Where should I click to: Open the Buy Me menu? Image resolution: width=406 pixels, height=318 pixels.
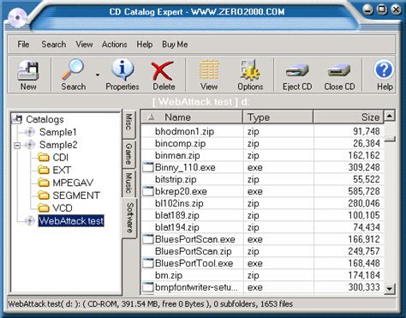click(x=175, y=45)
